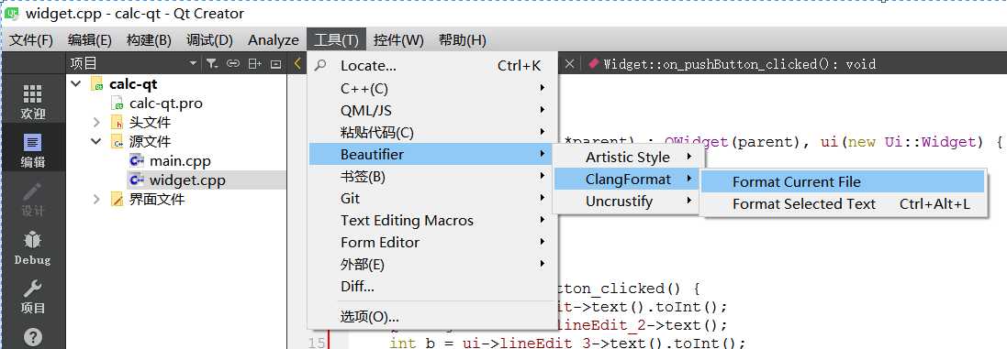Open the Git submenu
The width and height of the screenshot is (1007, 349).
pyautogui.click(x=433, y=199)
